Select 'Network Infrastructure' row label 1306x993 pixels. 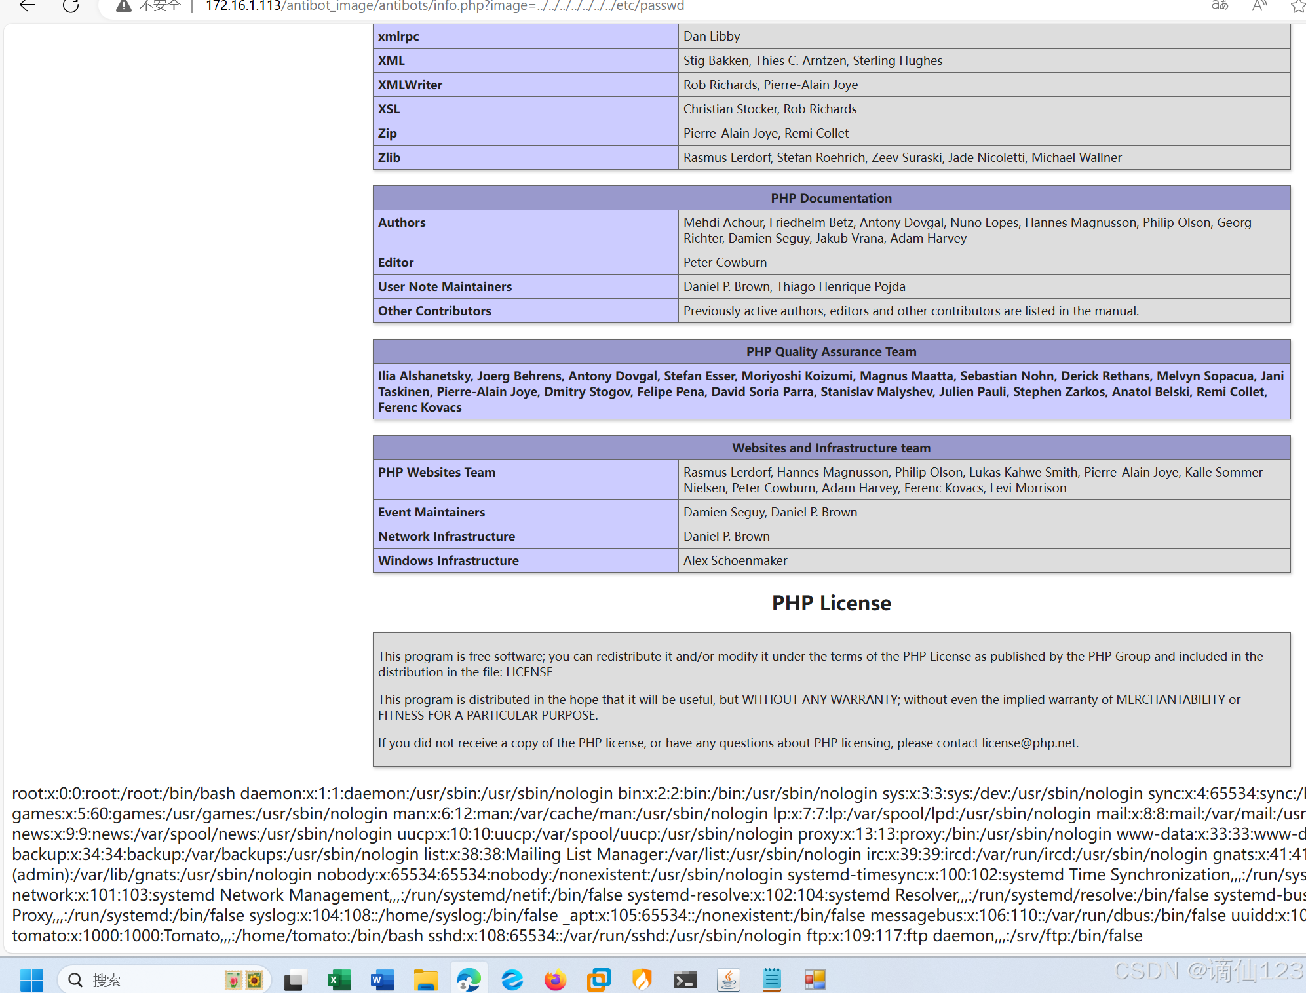(446, 536)
